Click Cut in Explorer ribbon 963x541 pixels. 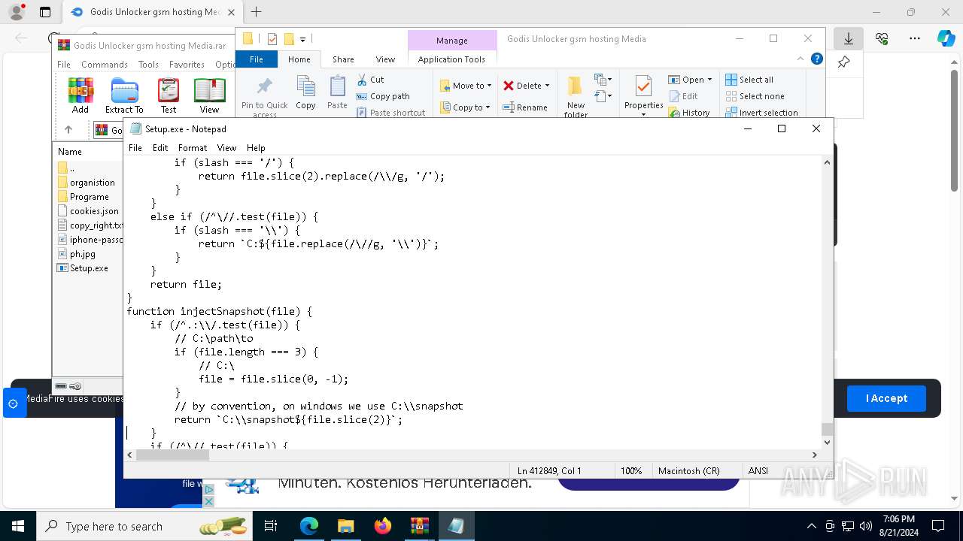(370, 80)
